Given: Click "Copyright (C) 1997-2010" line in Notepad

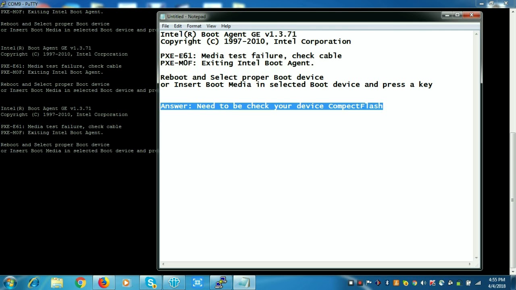Looking at the screenshot, I should pos(256,41).
